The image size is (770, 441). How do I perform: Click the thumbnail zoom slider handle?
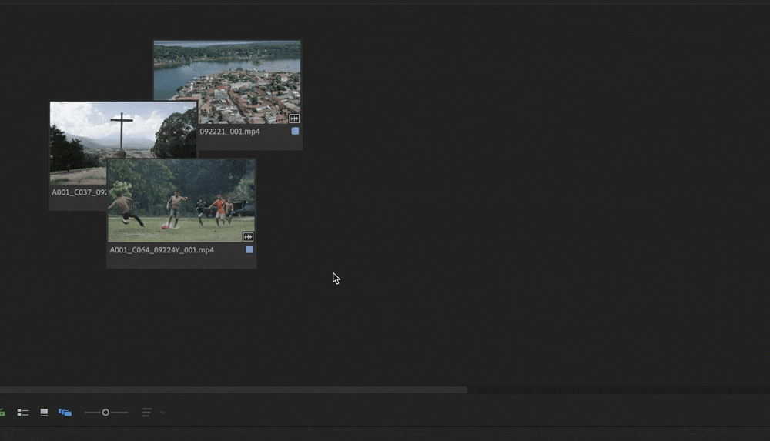coord(105,413)
